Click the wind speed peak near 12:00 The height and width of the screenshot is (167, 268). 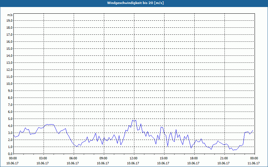click(134, 121)
